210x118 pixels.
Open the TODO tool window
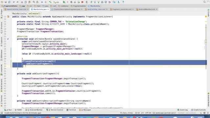[18, 110]
